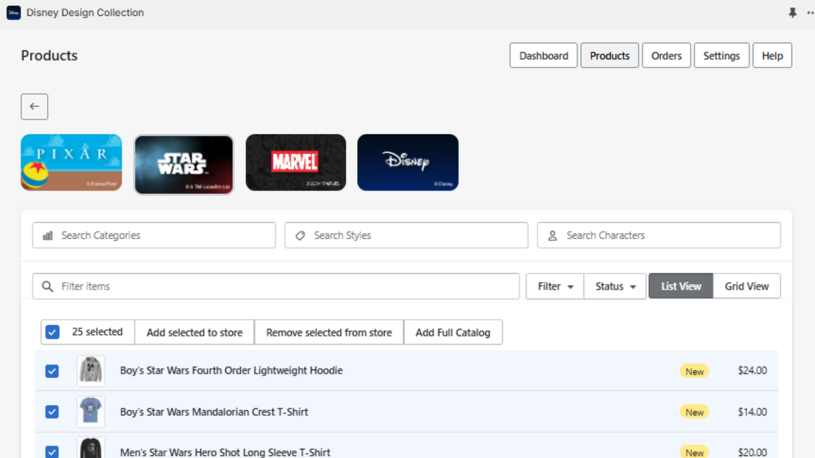
Task: Click Remove selected from store
Action: click(x=329, y=332)
